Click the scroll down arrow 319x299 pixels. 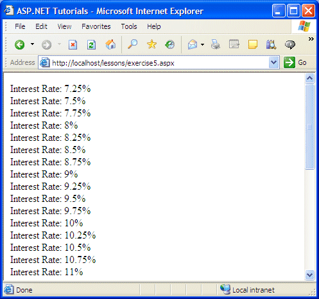pos(309,275)
